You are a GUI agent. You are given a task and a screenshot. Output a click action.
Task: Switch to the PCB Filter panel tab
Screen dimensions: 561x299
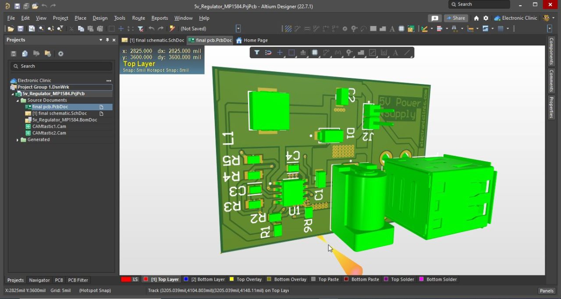tap(78, 280)
